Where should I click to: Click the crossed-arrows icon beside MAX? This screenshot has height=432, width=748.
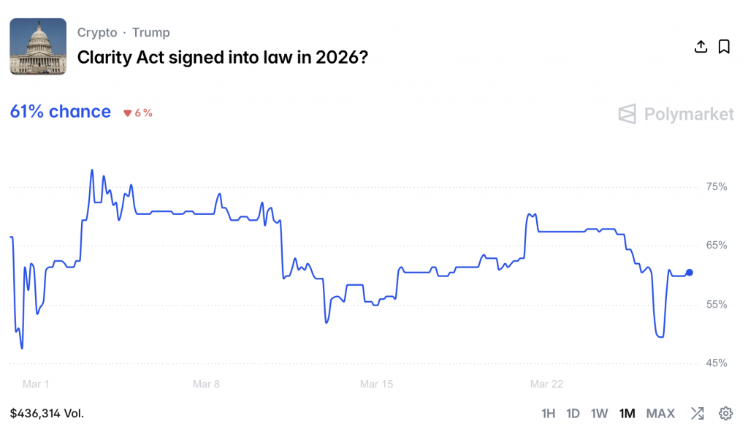698,414
